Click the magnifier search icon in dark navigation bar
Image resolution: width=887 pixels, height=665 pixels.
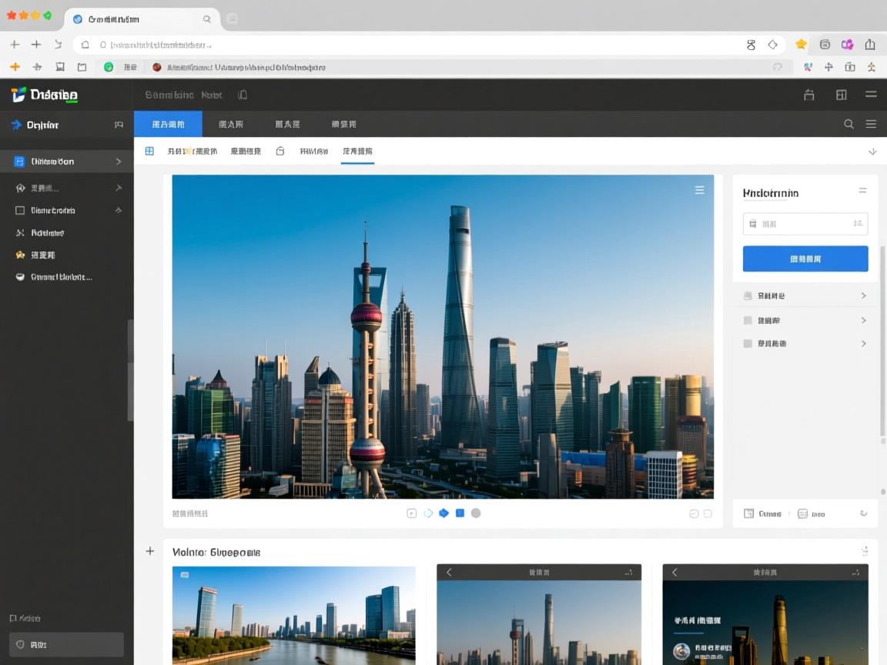[x=849, y=124]
